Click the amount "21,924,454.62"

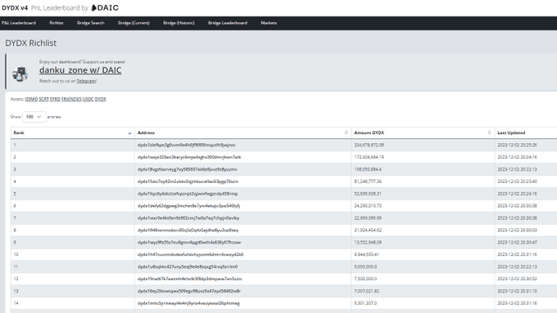click(x=368, y=230)
